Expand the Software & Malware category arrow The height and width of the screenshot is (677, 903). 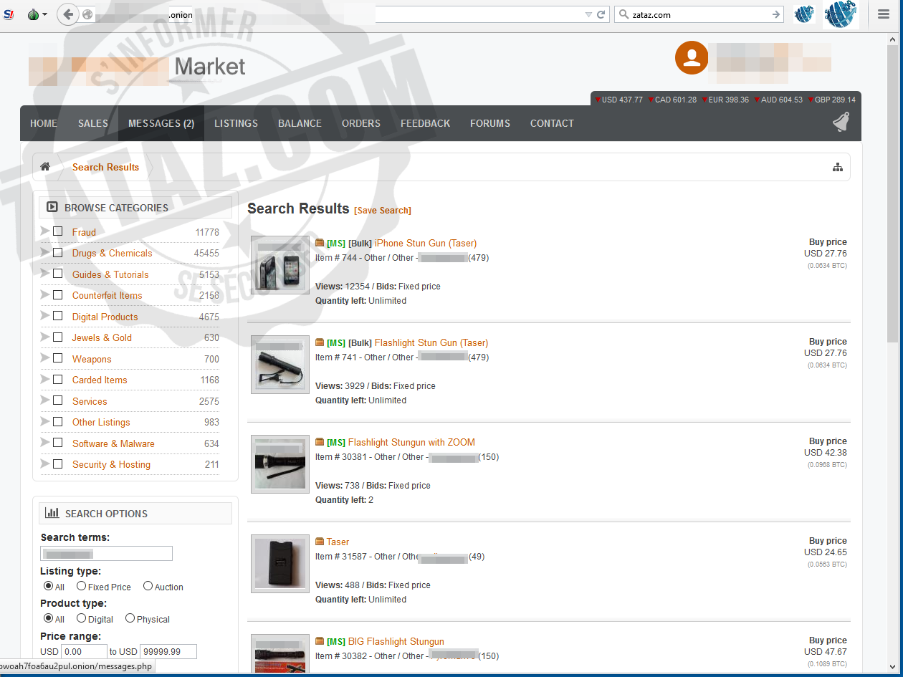(45, 442)
